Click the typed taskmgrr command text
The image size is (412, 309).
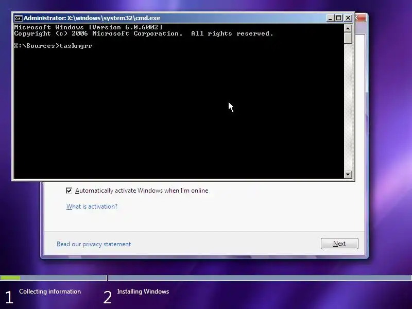tap(76, 46)
